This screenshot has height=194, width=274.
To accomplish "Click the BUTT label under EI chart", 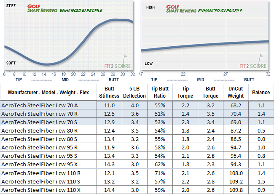I will [x=114, y=80].
